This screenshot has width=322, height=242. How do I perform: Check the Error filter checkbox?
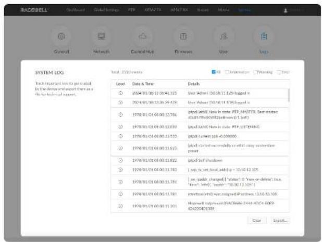tap(279, 72)
